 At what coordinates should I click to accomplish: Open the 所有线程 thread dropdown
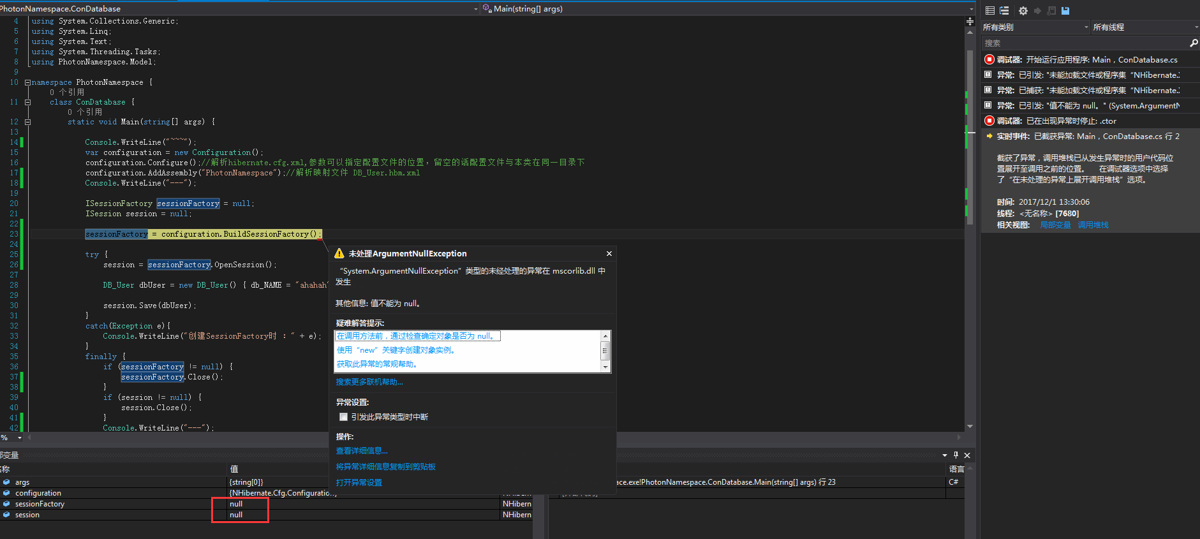click(x=1146, y=27)
